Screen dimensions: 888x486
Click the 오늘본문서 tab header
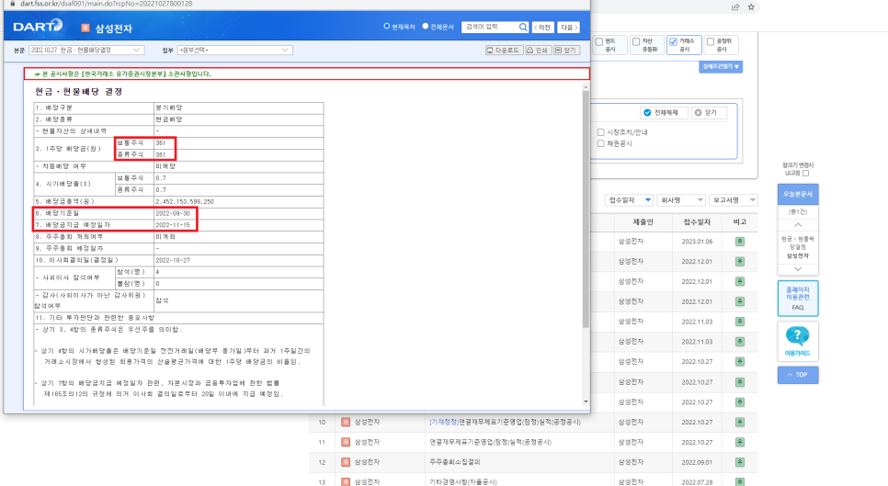pos(797,194)
